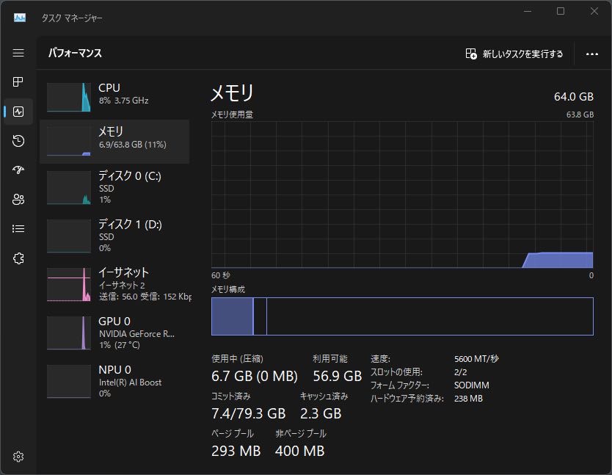Select the Performance page icon

click(x=18, y=112)
